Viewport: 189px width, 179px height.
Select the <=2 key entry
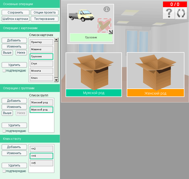coord(42,149)
